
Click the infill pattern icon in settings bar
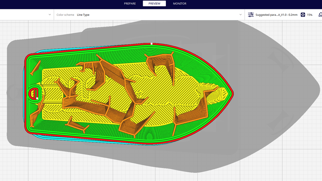[x=303, y=15]
